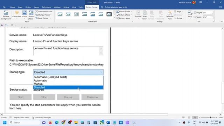Undo the last action
The height and width of the screenshot is (126, 224).
click(x=6, y=25)
